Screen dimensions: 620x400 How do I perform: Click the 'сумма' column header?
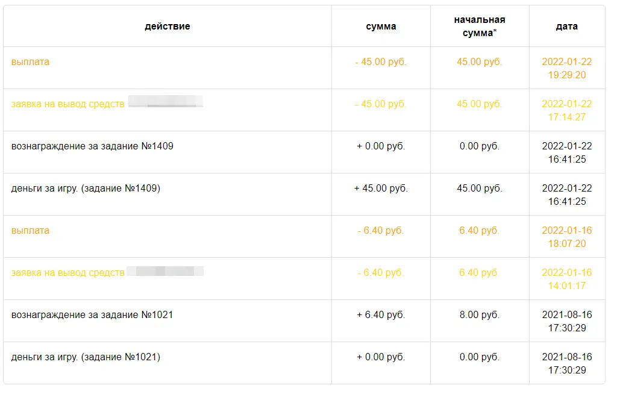coord(381,27)
